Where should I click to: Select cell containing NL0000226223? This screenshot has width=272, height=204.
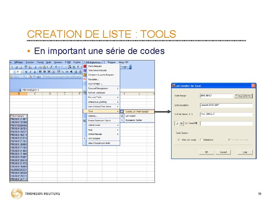tap(19, 170)
